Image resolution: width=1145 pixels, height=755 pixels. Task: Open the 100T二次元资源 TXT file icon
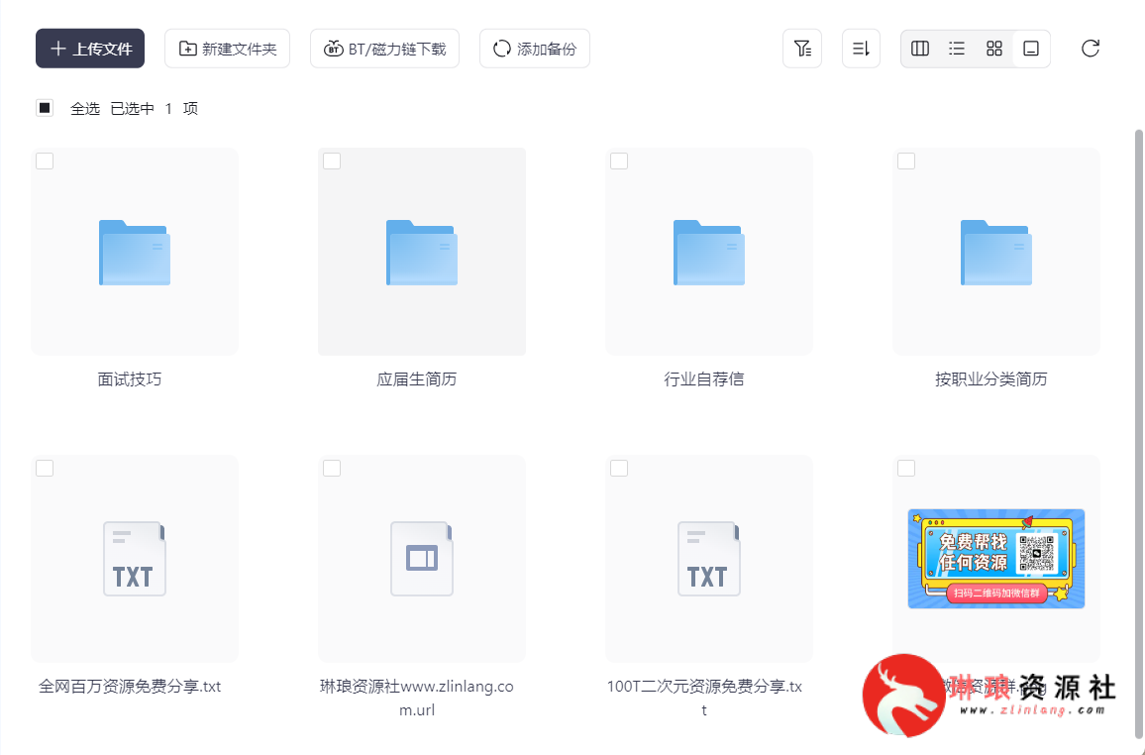tap(709, 559)
